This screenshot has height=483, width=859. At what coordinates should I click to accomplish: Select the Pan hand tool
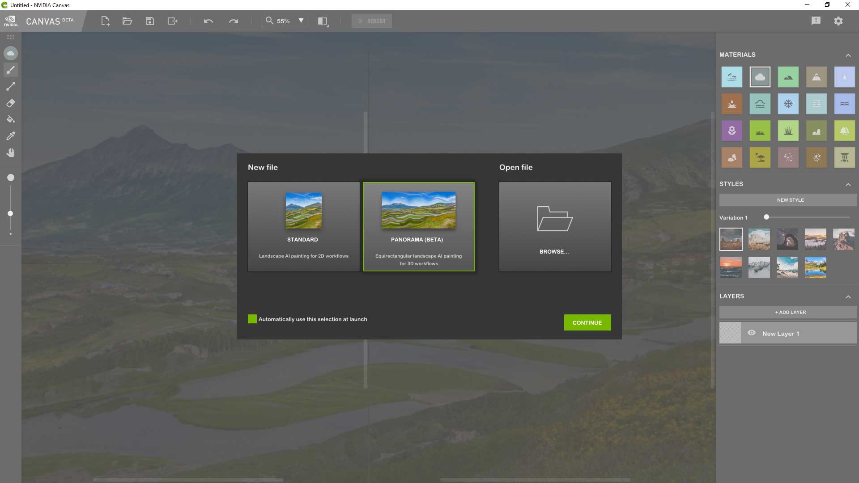pos(11,153)
